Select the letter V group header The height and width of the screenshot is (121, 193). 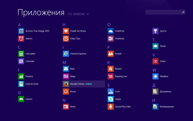click(154, 55)
